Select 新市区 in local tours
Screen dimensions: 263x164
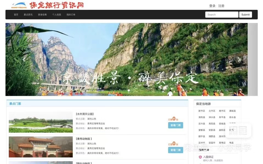click(x=202, y=111)
